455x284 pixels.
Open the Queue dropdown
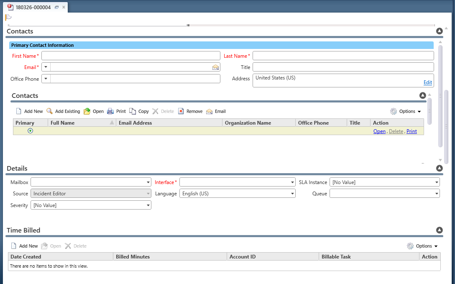pos(384,194)
